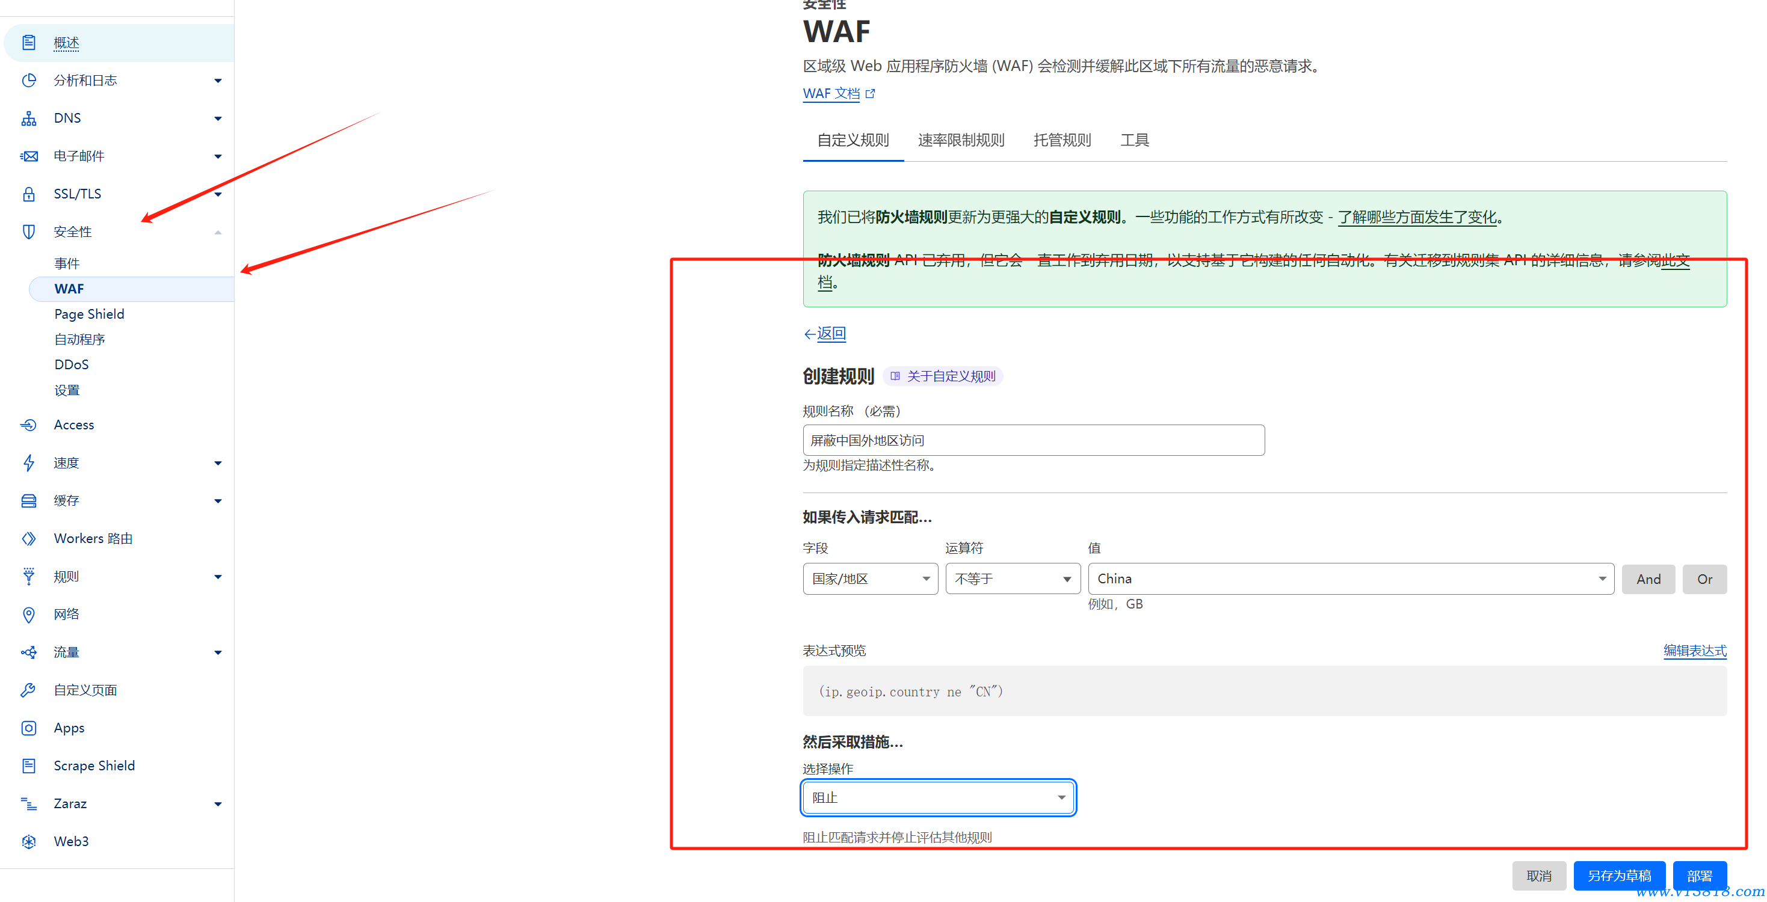
Task: Open the 编辑表达式 link
Action: (x=1694, y=651)
